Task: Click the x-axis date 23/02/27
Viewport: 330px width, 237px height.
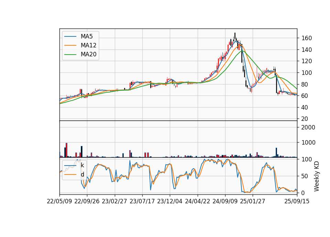Action: pos(114,201)
